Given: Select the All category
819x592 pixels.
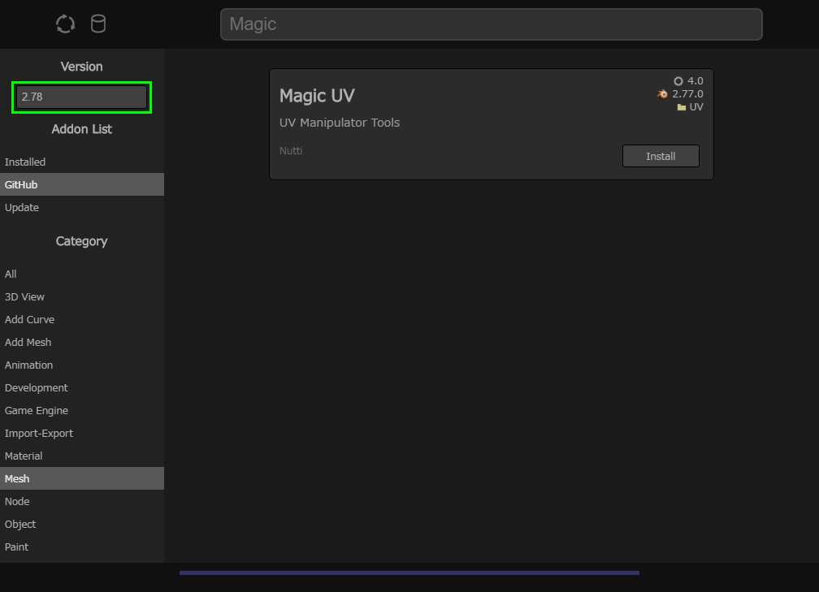Looking at the screenshot, I should 82,274.
